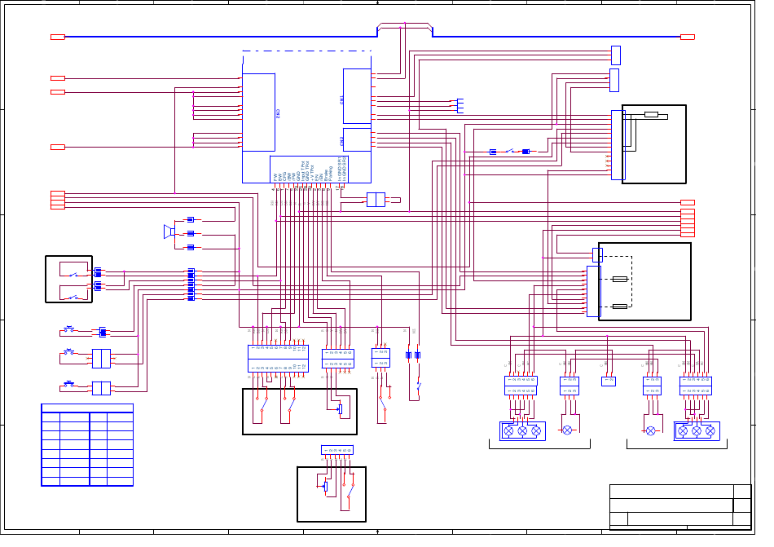
Task: Select the tall CN2 block on the controller's left side
Action: [x=258, y=112]
